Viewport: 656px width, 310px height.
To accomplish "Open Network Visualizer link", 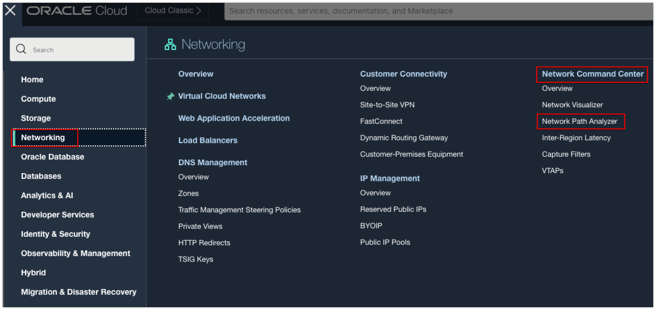I will [572, 105].
